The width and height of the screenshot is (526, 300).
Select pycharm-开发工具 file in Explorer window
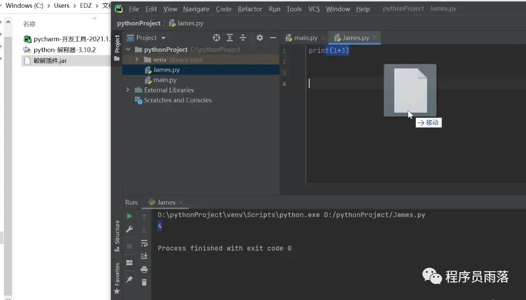(x=66, y=39)
